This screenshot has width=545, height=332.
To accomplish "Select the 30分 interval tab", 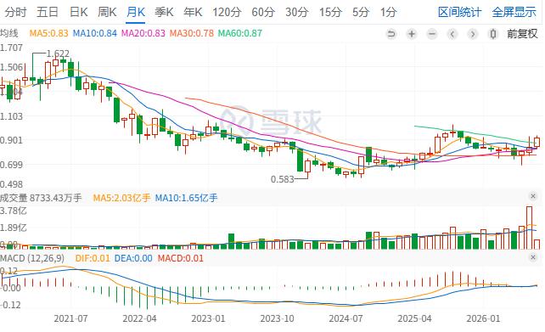I will tap(297, 13).
